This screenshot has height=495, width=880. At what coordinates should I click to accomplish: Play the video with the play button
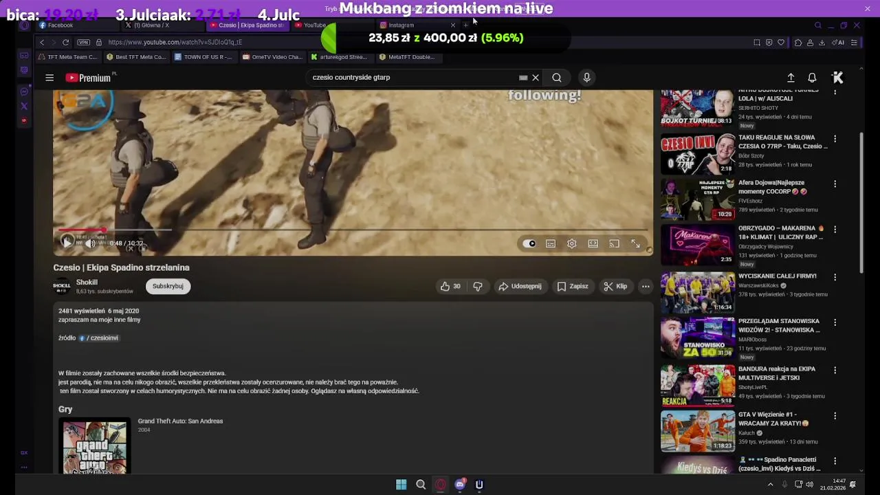[x=67, y=243]
